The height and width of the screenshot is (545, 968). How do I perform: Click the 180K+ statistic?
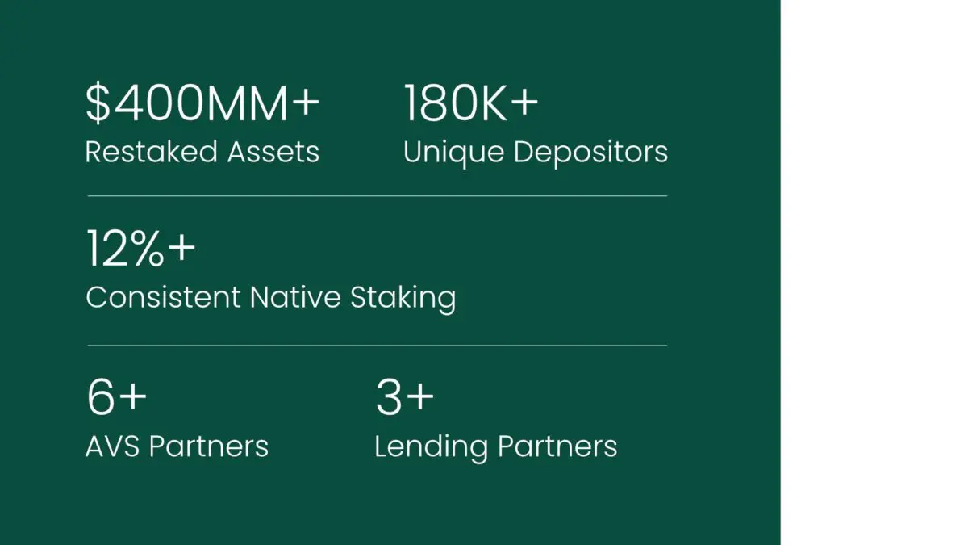[471, 105]
